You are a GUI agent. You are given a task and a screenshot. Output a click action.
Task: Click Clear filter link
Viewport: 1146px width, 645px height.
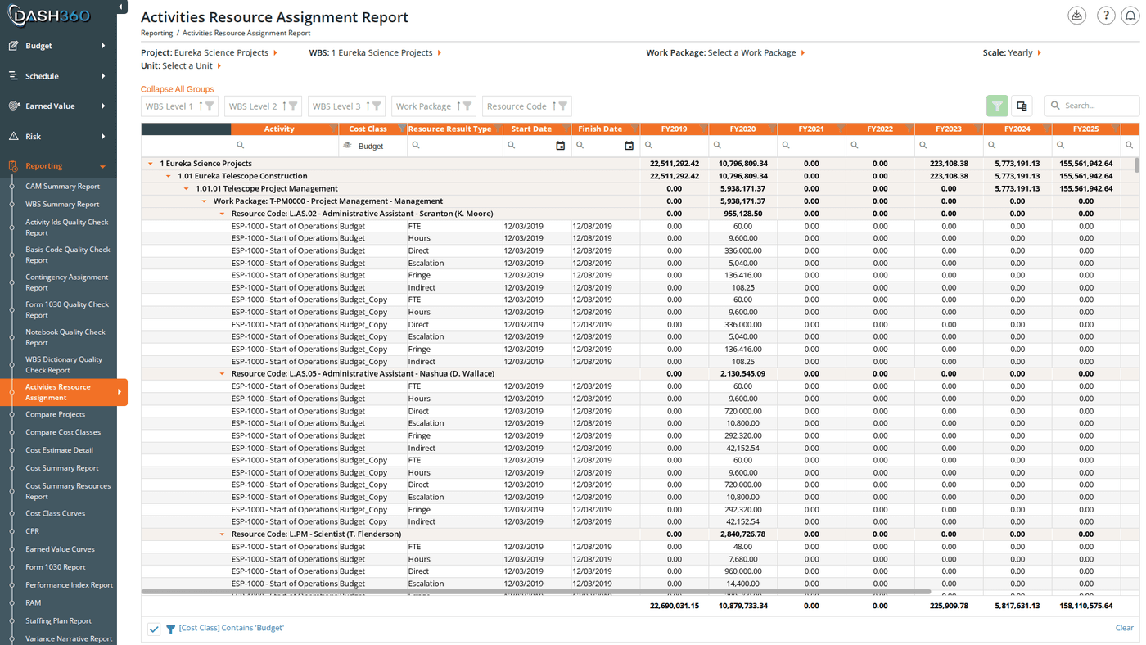(1125, 628)
